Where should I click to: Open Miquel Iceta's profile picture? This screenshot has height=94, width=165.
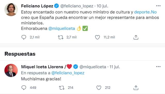click(x=11, y=70)
